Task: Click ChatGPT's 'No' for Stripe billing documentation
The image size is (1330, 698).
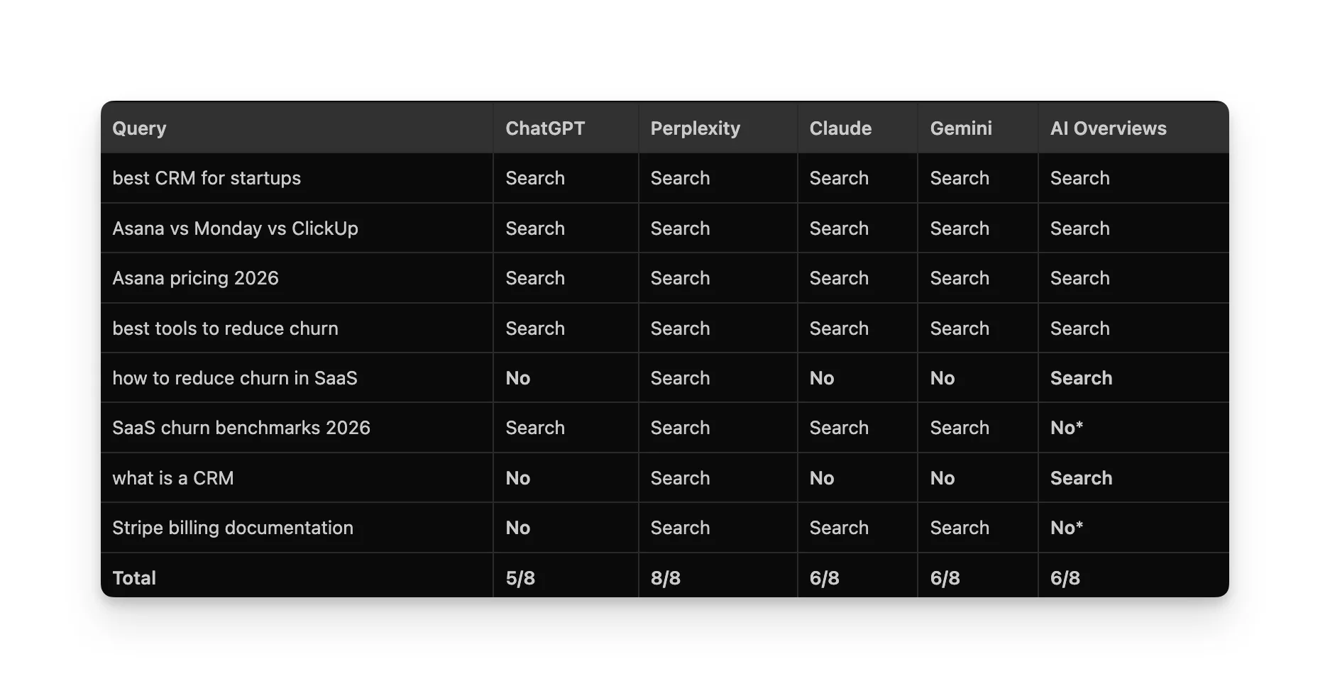Action: (x=517, y=528)
